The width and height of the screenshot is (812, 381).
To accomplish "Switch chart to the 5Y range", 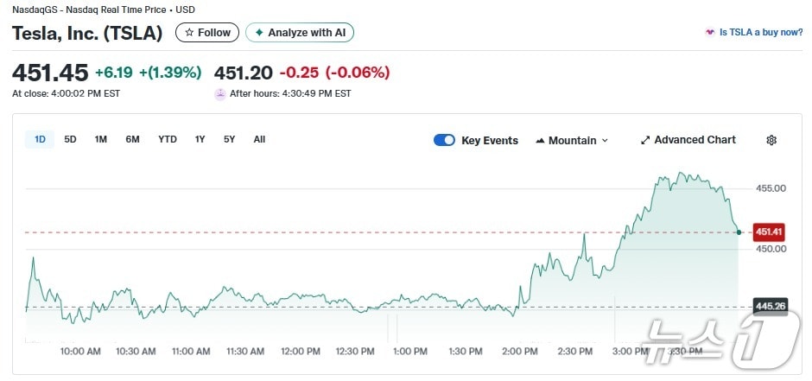I will (229, 139).
